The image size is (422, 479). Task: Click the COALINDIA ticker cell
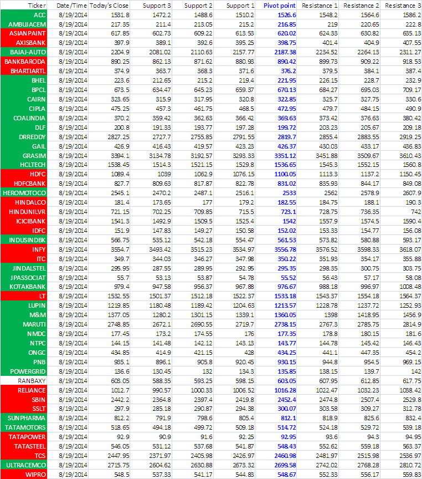(24, 118)
